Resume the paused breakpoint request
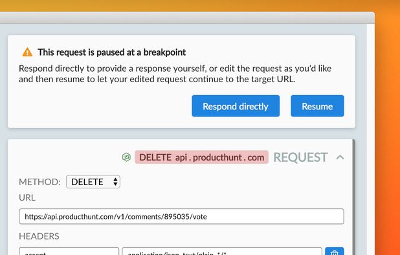The height and width of the screenshot is (255, 400). click(x=317, y=106)
